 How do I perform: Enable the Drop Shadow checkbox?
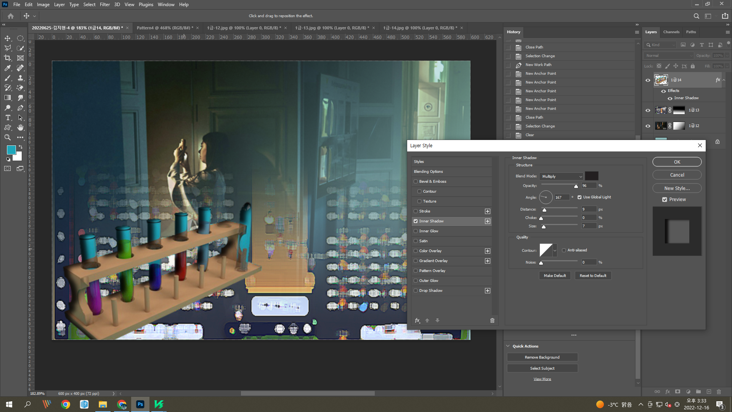point(416,291)
